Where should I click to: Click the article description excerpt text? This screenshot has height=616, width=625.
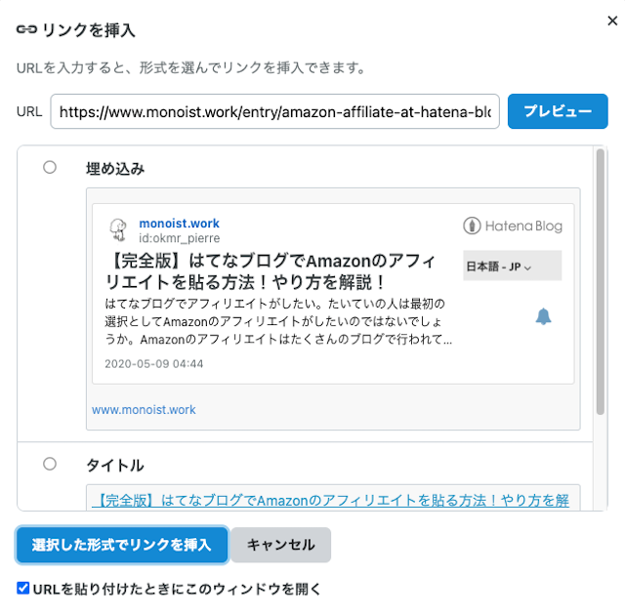pos(278,321)
